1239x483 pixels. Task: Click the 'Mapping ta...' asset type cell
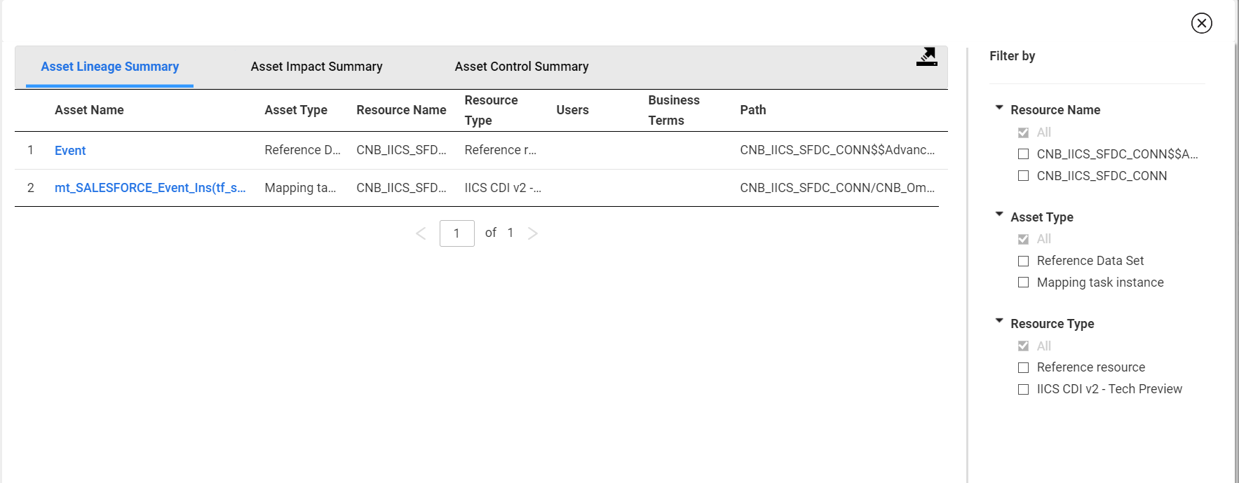pyautogui.click(x=300, y=188)
